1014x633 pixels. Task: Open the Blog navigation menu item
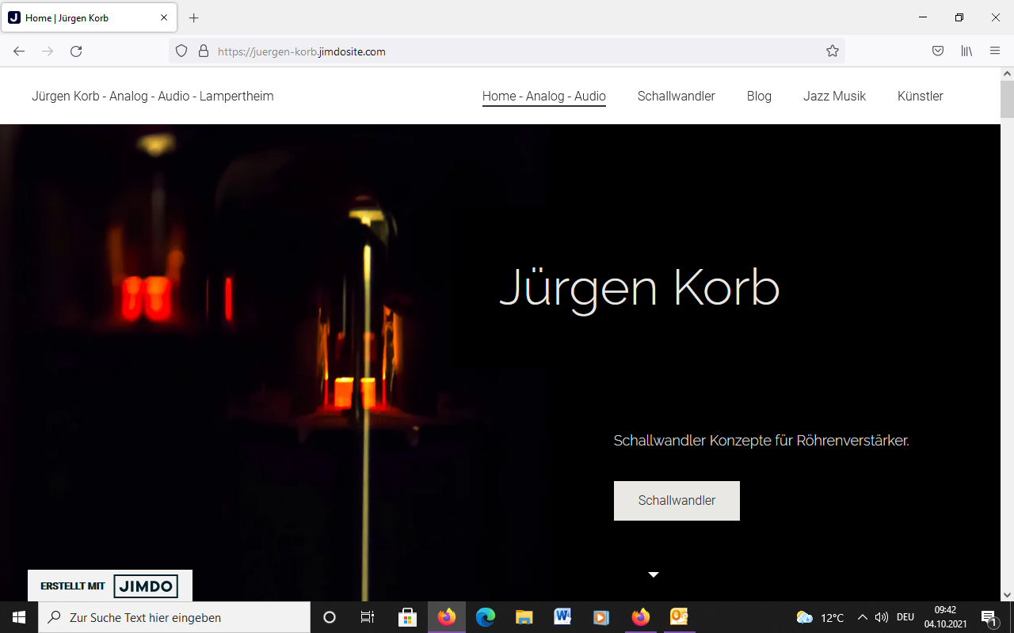coord(758,97)
